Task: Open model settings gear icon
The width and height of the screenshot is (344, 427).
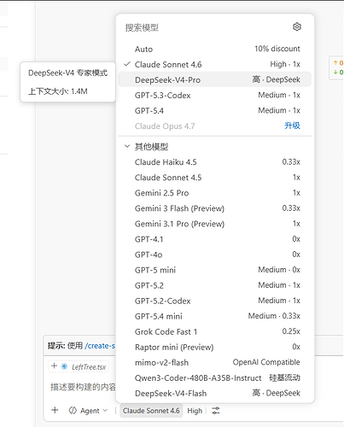Action: [x=297, y=27]
